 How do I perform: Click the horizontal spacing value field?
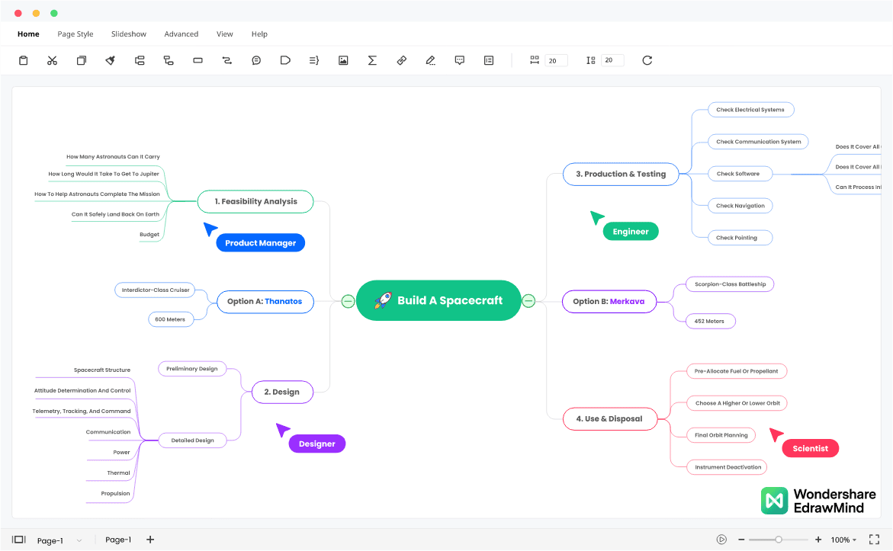click(x=556, y=61)
